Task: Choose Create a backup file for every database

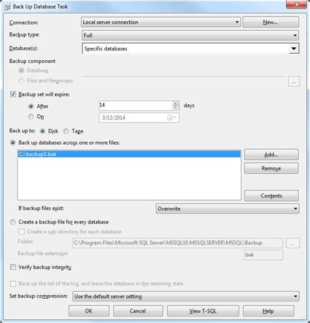Action: pyautogui.click(x=13, y=222)
